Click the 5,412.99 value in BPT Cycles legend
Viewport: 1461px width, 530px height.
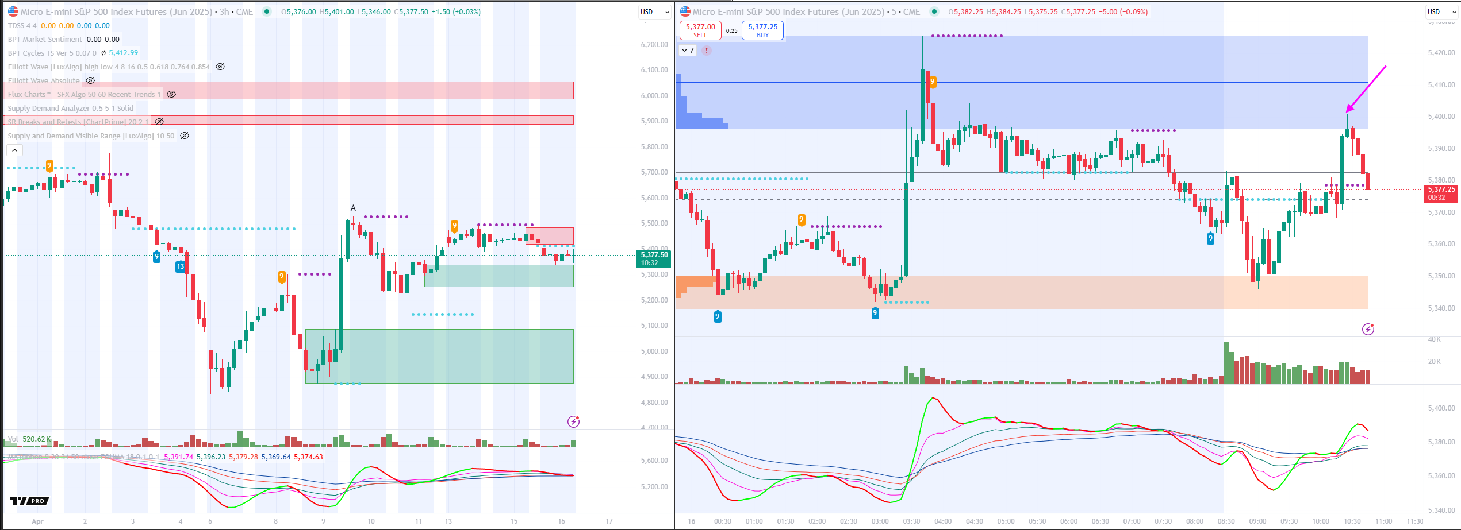(x=124, y=53)
